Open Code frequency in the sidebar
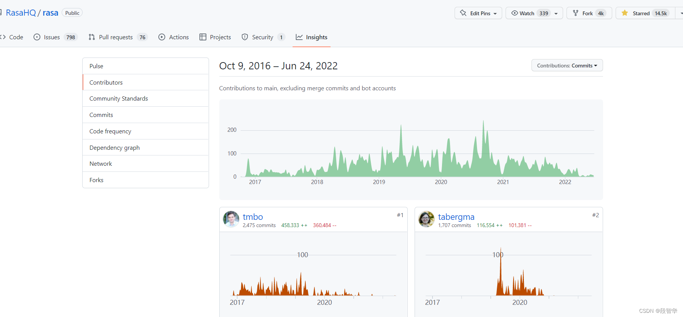 click(x=145, y=131)
